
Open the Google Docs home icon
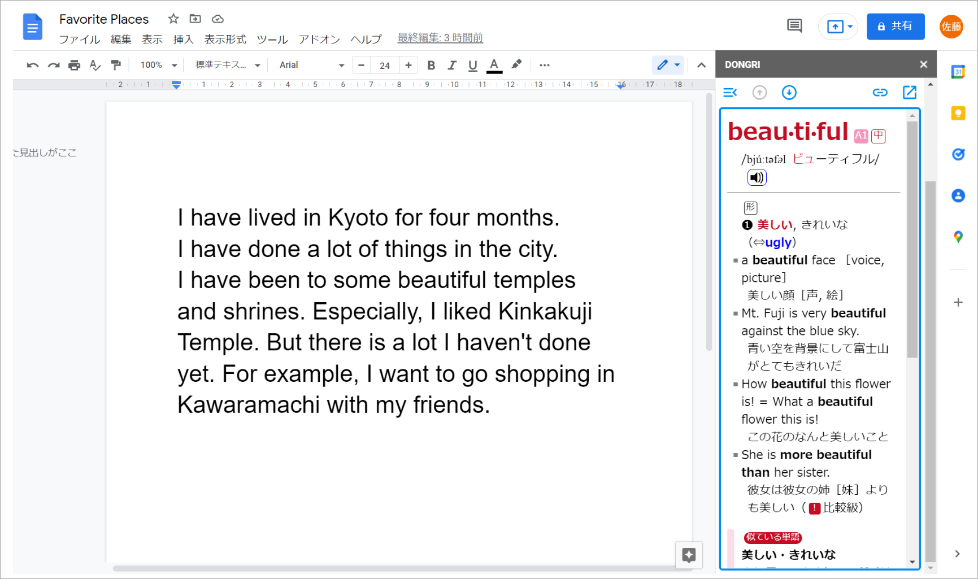coord(32,27)
